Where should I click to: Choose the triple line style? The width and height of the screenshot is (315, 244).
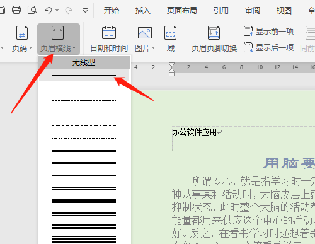tap(84, 163)
